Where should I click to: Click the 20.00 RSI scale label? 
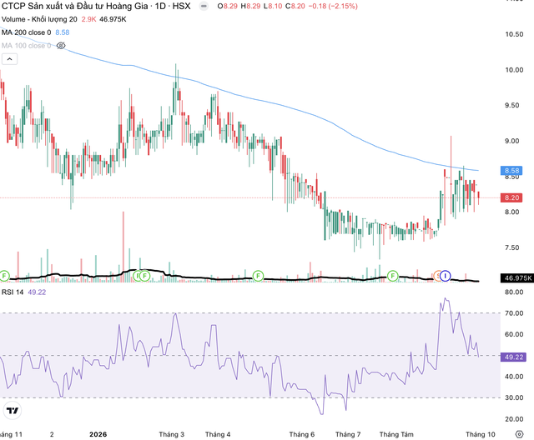(x=514, y=419)
